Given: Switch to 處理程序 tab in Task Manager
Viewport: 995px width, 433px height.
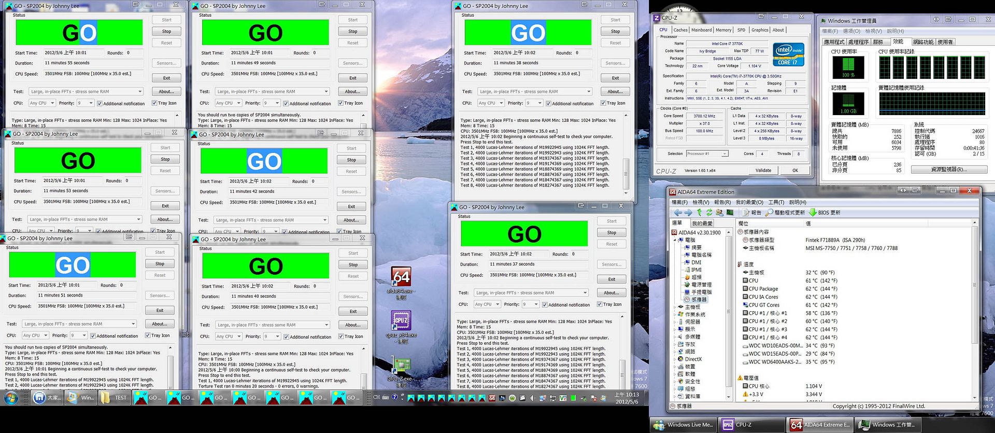Looking at the screenshot, I should [858, 42].
